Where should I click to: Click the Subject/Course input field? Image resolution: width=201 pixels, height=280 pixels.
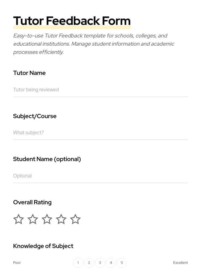click(x=100, y=133)
